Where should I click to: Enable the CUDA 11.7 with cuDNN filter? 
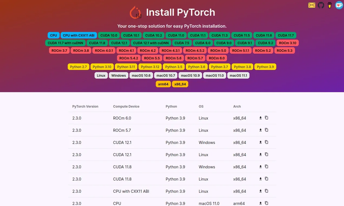click(x=65, y=43)
